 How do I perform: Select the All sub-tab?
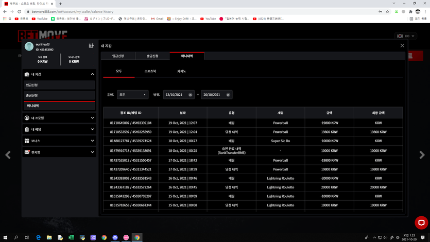click(x=119, y=71)
